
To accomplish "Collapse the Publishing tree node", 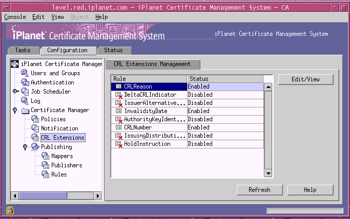I will point(25,147).
